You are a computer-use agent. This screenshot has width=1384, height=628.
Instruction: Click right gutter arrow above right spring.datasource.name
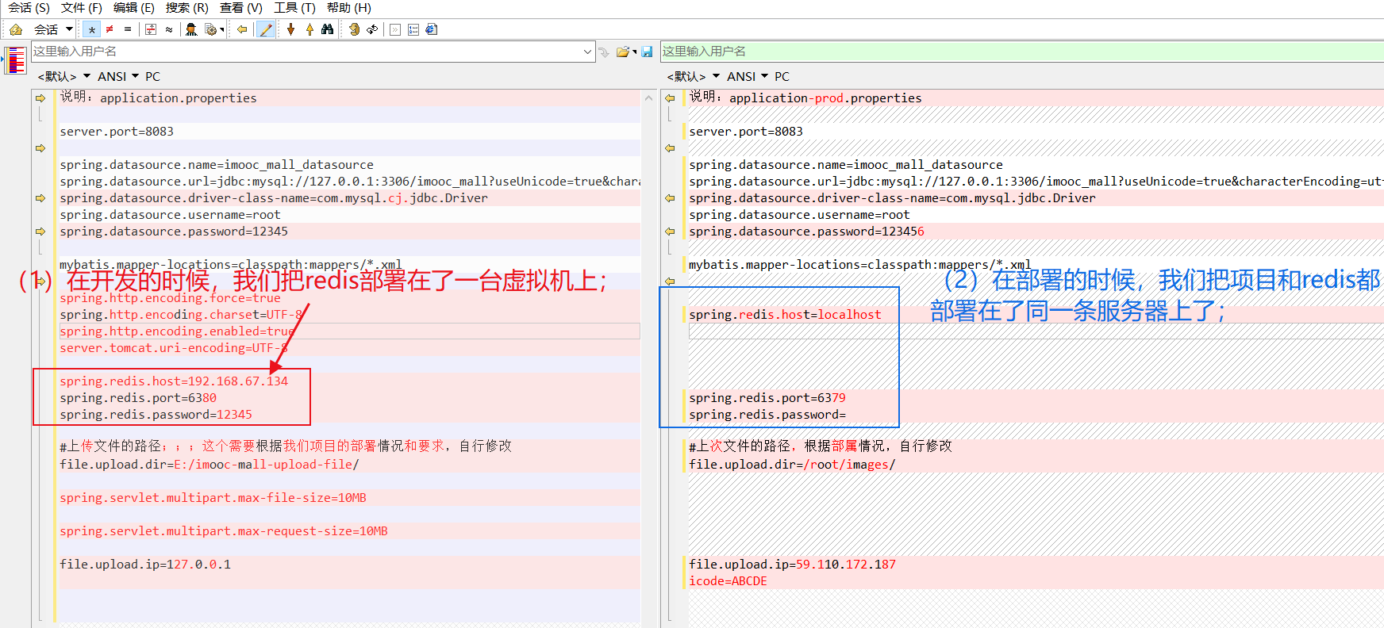click(x=670, y=148)
